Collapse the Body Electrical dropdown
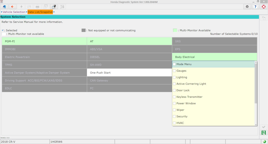This screenshot has width=268, height=144. coord(214,57)
